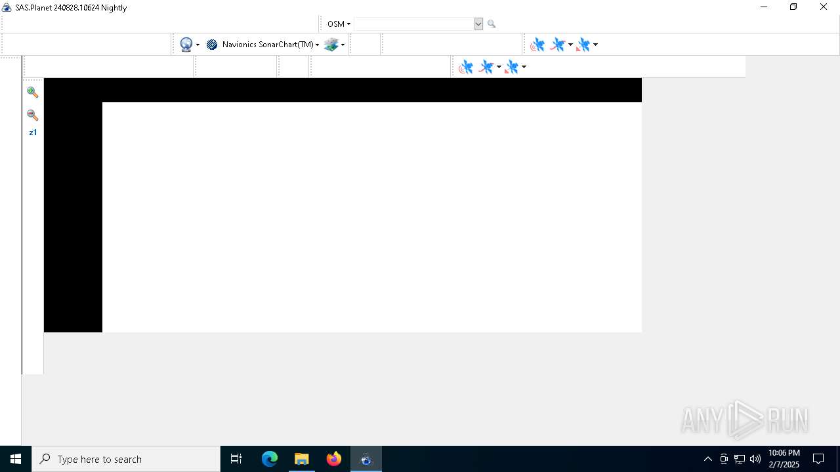Screen dimensions: 840x472
Task: Click the z1 zoom level label
Action: (33, 132)
